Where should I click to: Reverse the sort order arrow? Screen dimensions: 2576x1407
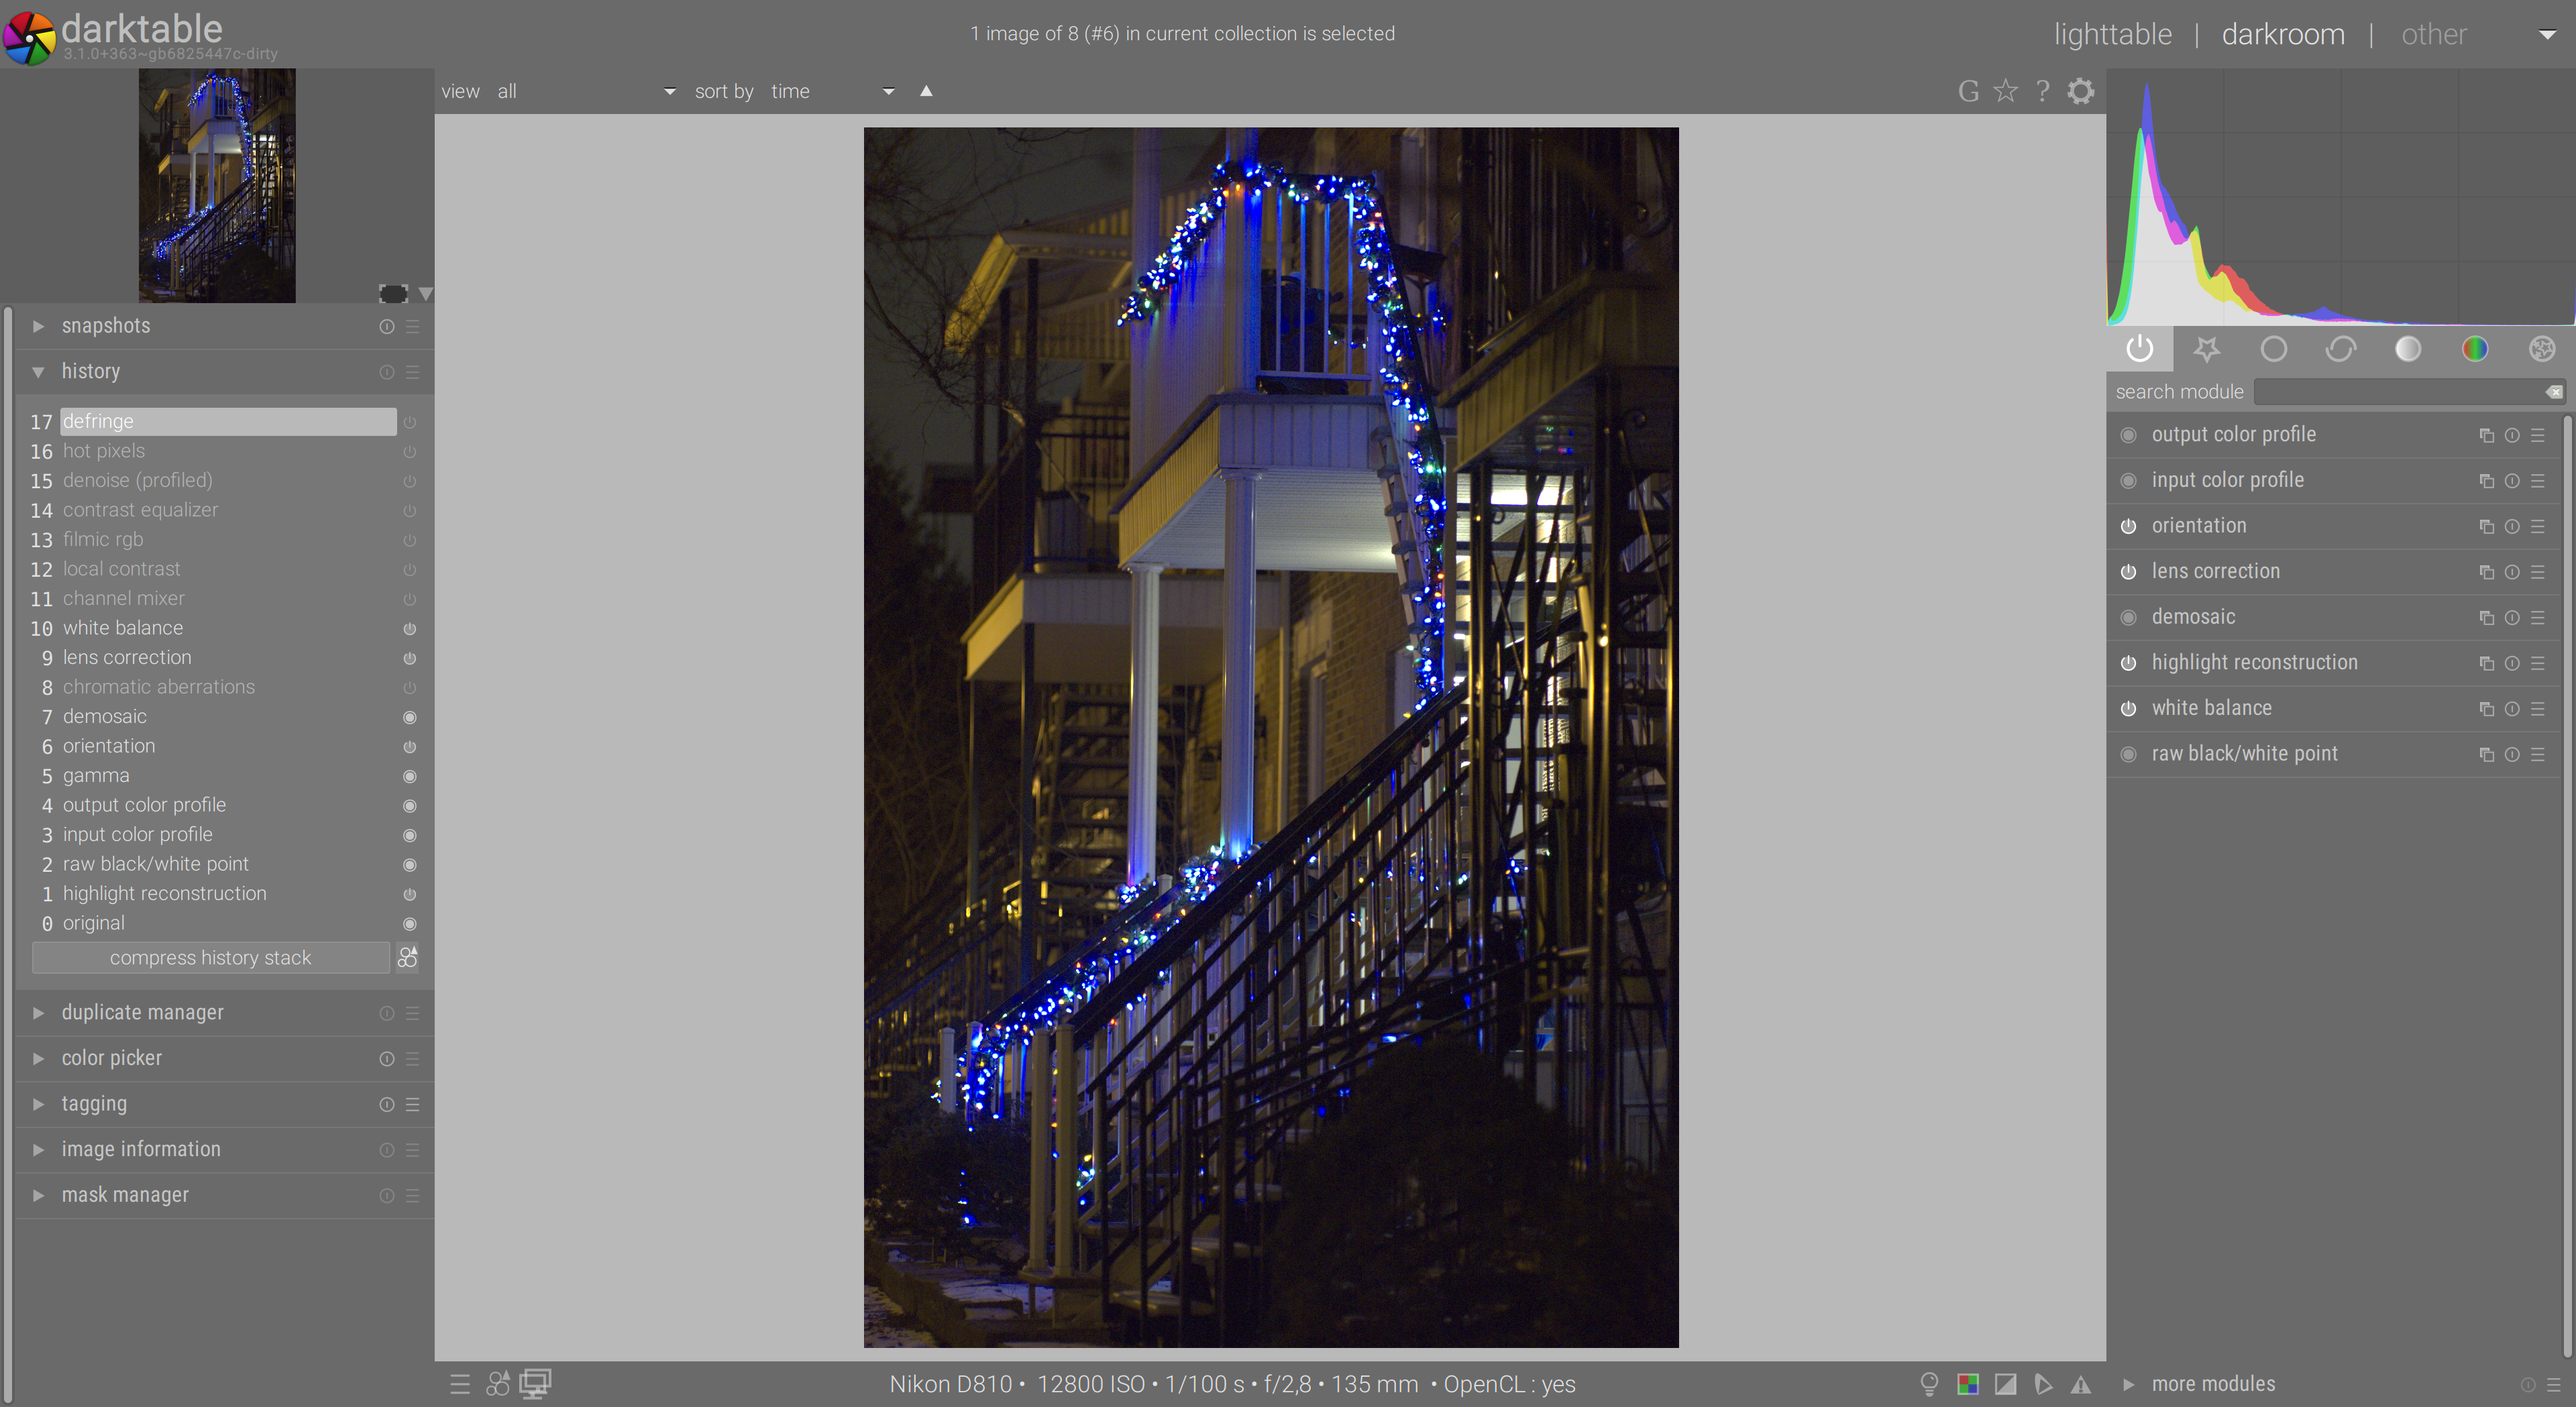[926, 91]
